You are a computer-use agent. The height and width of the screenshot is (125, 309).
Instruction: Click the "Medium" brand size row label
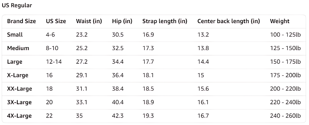coord(18,48)
